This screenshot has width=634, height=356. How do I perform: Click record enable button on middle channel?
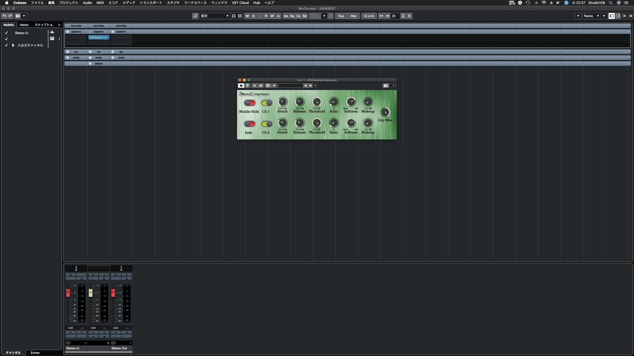[x=104, y=337]
